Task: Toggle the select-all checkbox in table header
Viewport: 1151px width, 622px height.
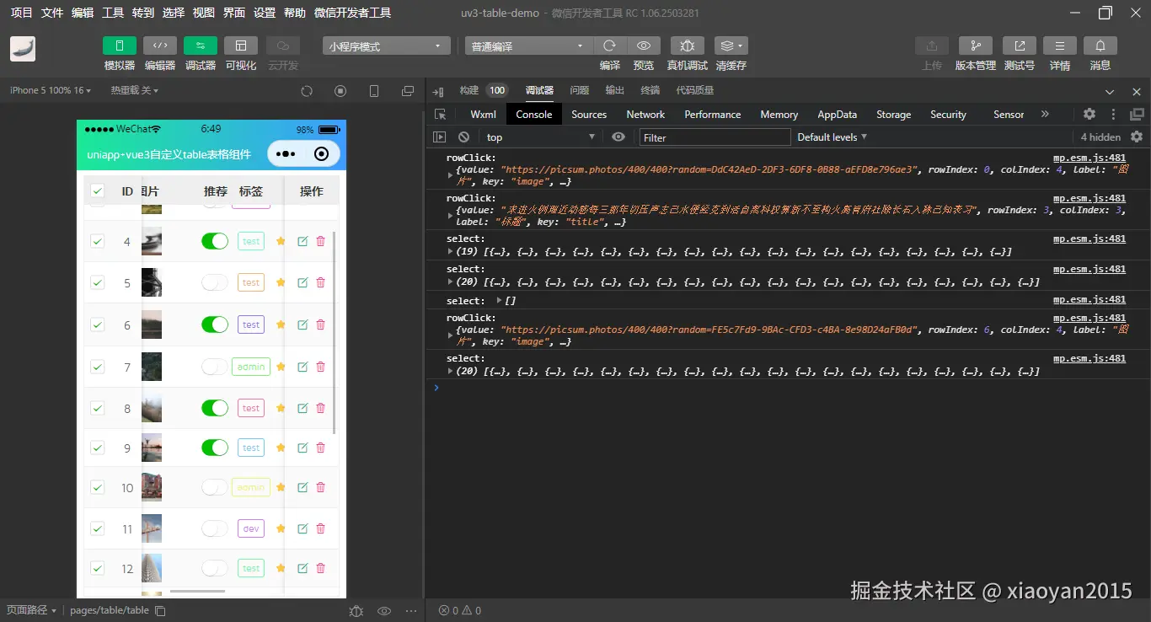Action: click(x=97, y=190)
